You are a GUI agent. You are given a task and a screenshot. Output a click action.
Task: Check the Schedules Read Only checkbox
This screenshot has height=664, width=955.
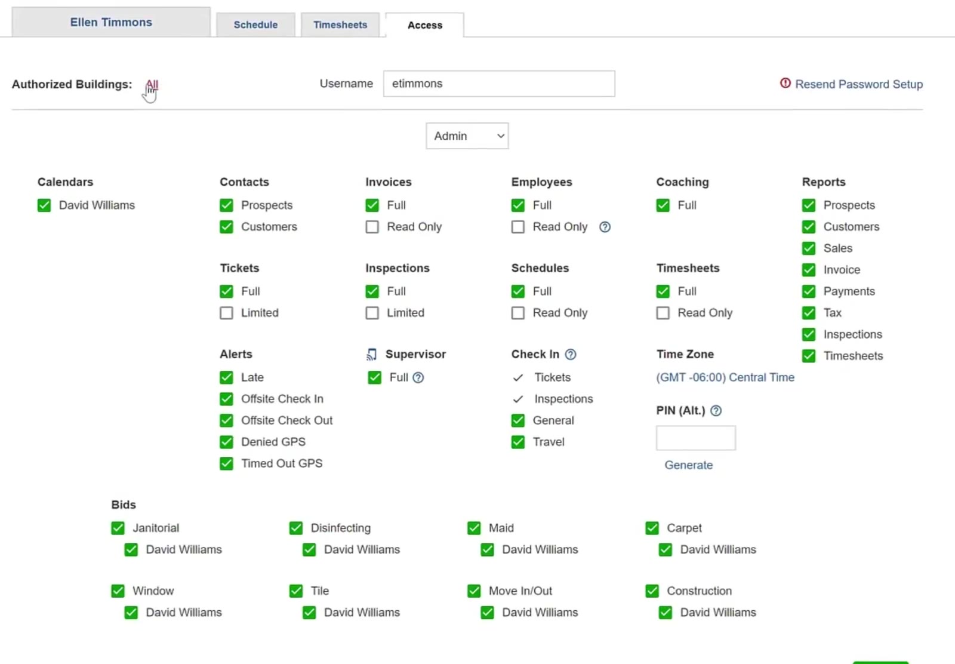click(518, 313)
